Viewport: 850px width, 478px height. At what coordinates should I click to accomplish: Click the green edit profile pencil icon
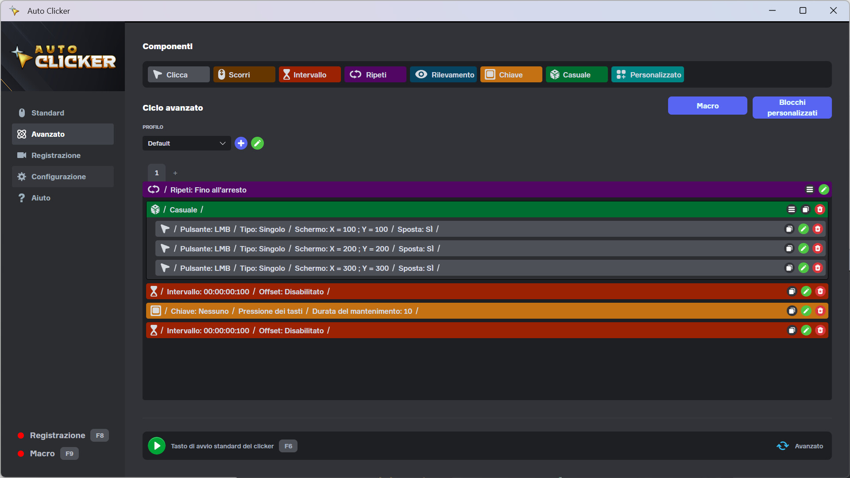257,143
